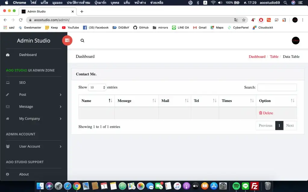Image resolution: width=308 pixels, height=192 pixels.
Task: Open Spotlight search in the menu bar
Action: (285, 3)
